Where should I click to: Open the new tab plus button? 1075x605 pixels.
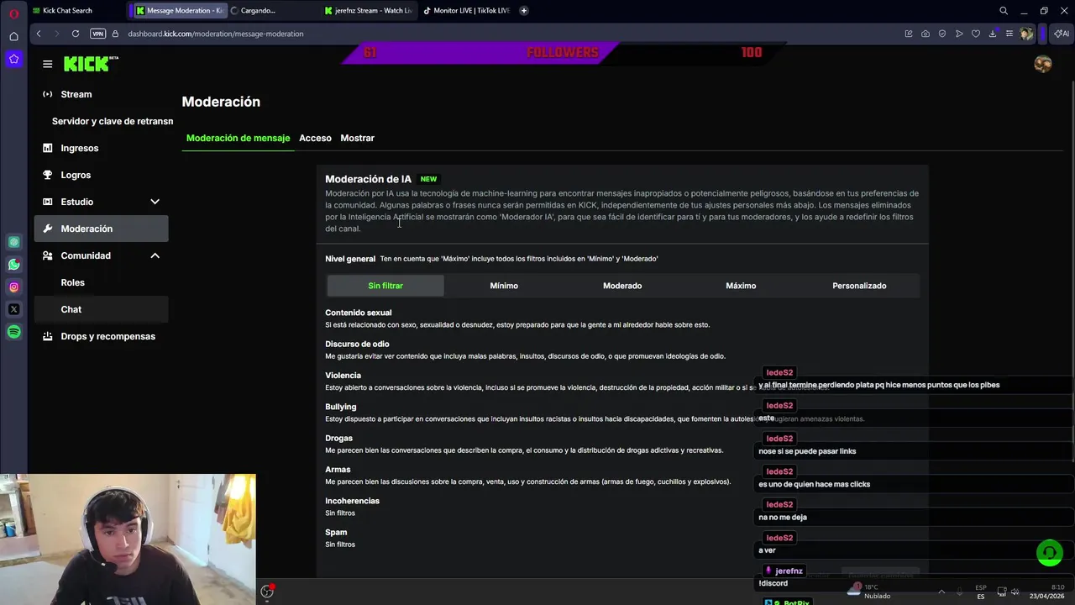(x=524, y=11)
